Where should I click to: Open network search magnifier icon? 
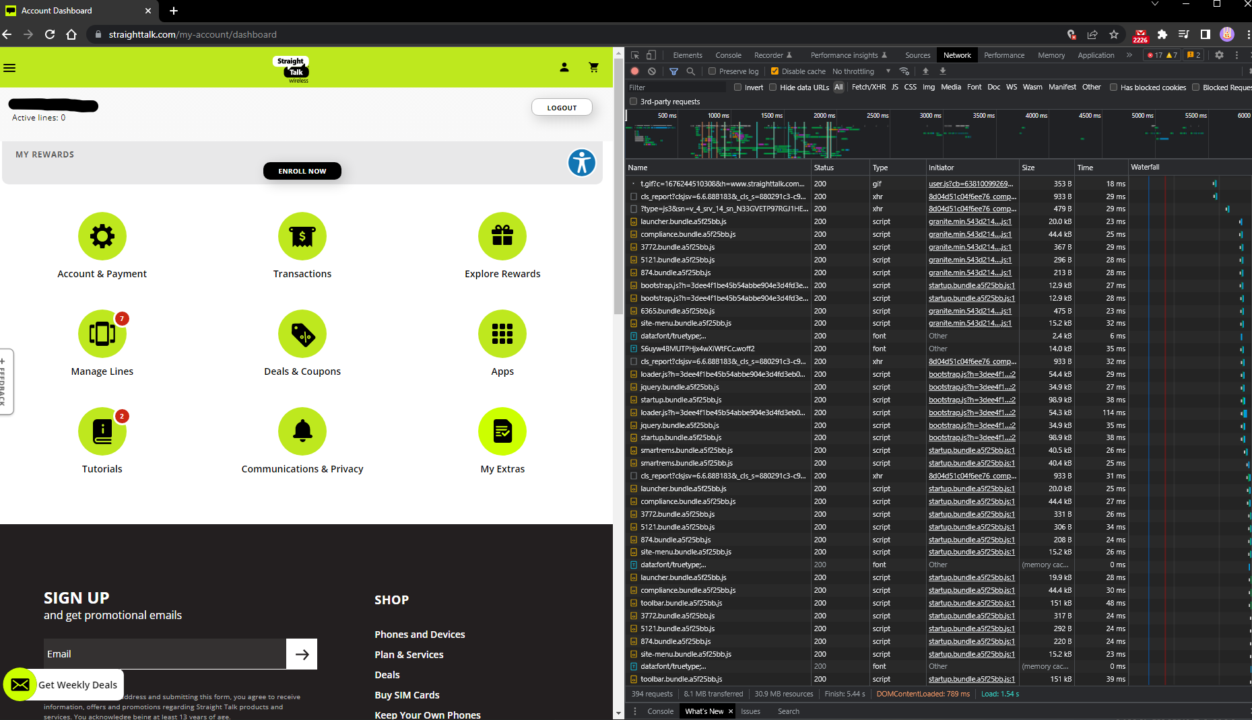coord(690,71)
